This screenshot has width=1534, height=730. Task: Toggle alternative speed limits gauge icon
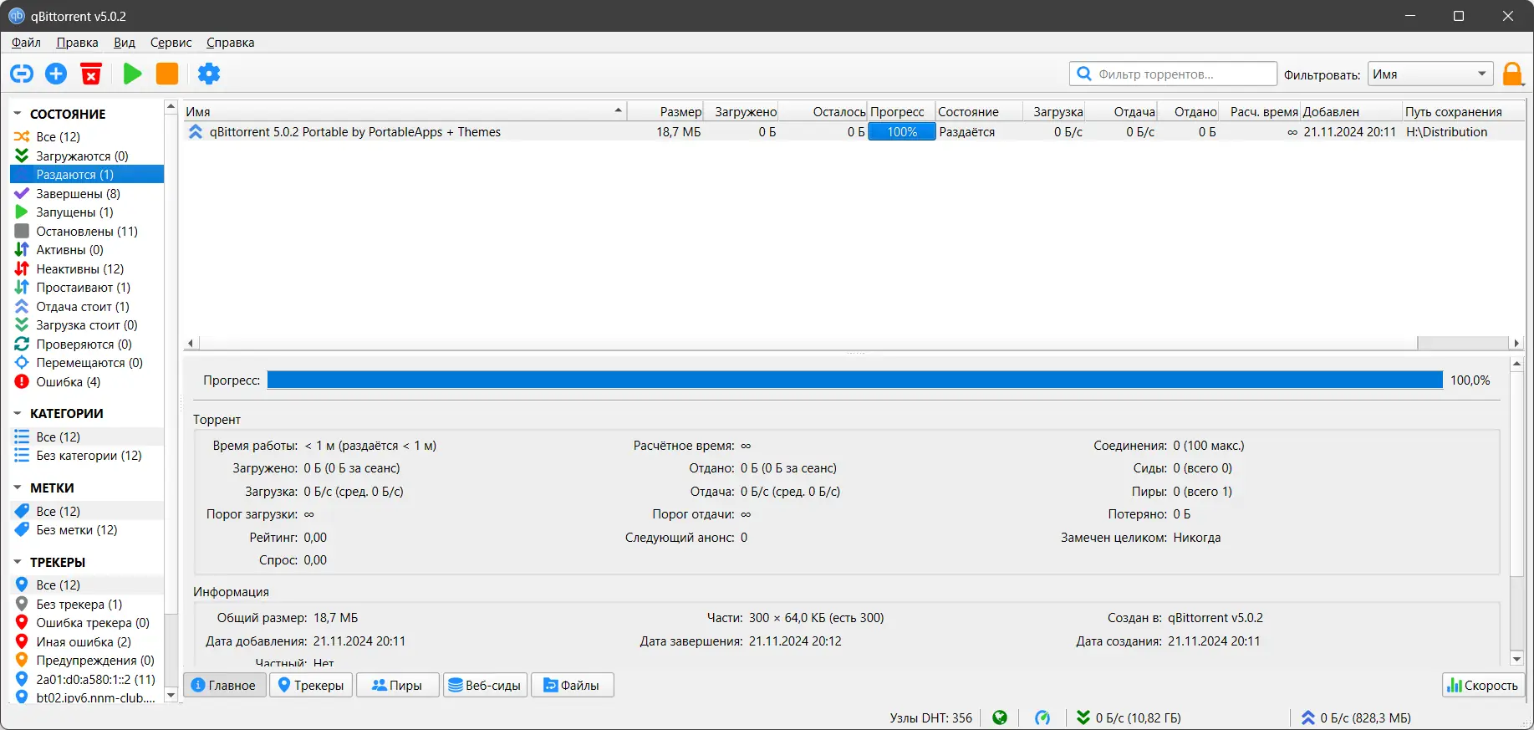tap(1042, 717)
